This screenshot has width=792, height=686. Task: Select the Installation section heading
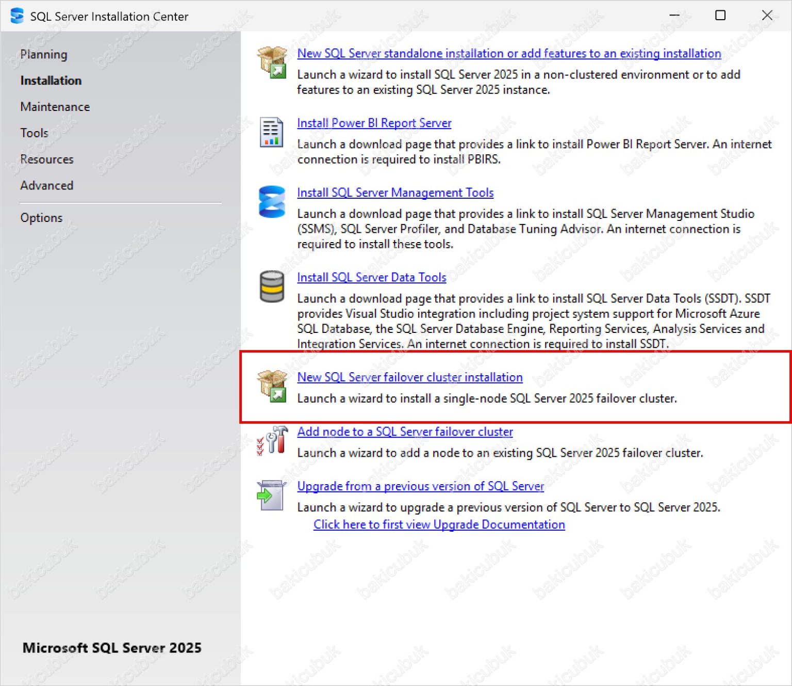click(51, 81)
